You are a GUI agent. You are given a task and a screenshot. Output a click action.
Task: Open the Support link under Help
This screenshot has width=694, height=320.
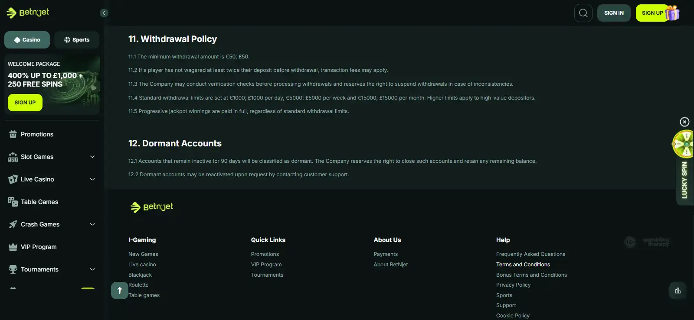click(506, 305)
